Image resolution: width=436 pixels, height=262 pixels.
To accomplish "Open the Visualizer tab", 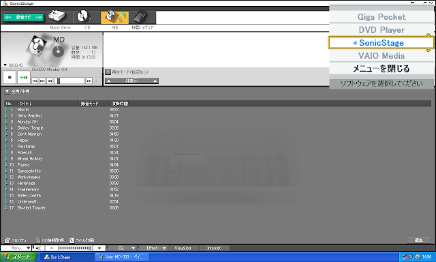I will click(x=183, y=248).
